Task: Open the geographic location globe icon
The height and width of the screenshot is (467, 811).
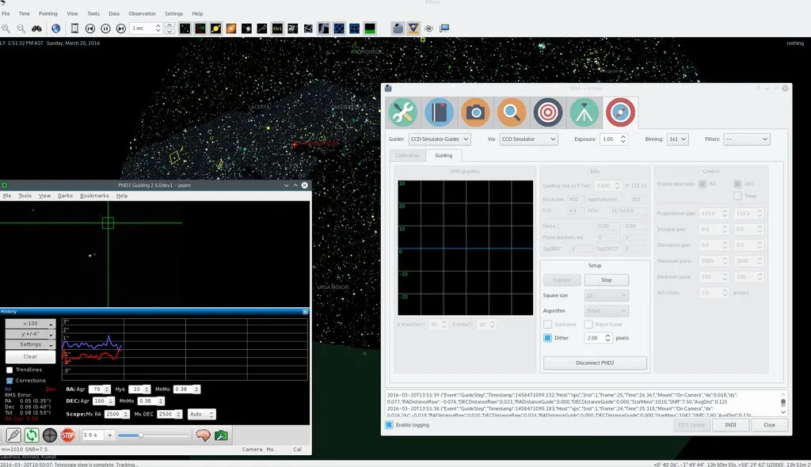Action: coord(56,28)
